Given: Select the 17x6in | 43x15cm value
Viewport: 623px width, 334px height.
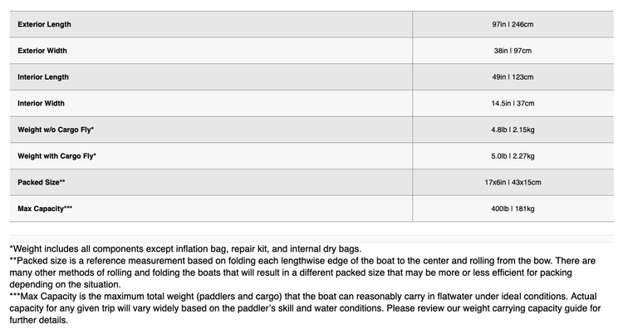Looking at the screenshot, I should click(x=513, y=182).
